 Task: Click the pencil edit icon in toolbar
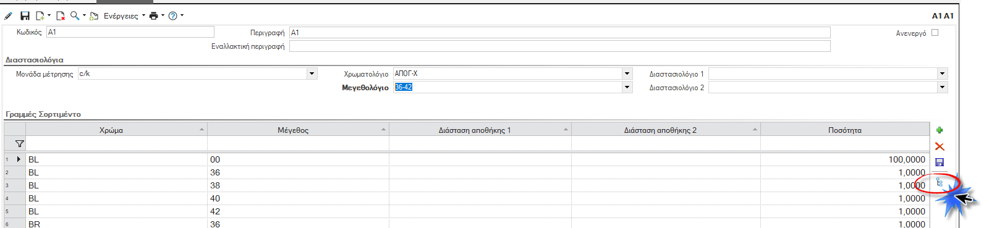tap(9, 16)
